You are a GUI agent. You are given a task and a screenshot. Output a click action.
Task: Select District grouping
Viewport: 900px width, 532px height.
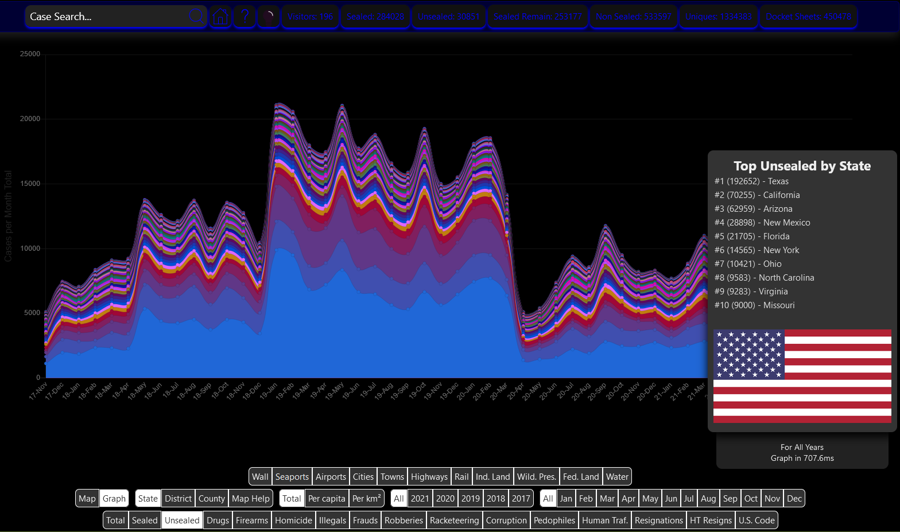coord(179,498)
